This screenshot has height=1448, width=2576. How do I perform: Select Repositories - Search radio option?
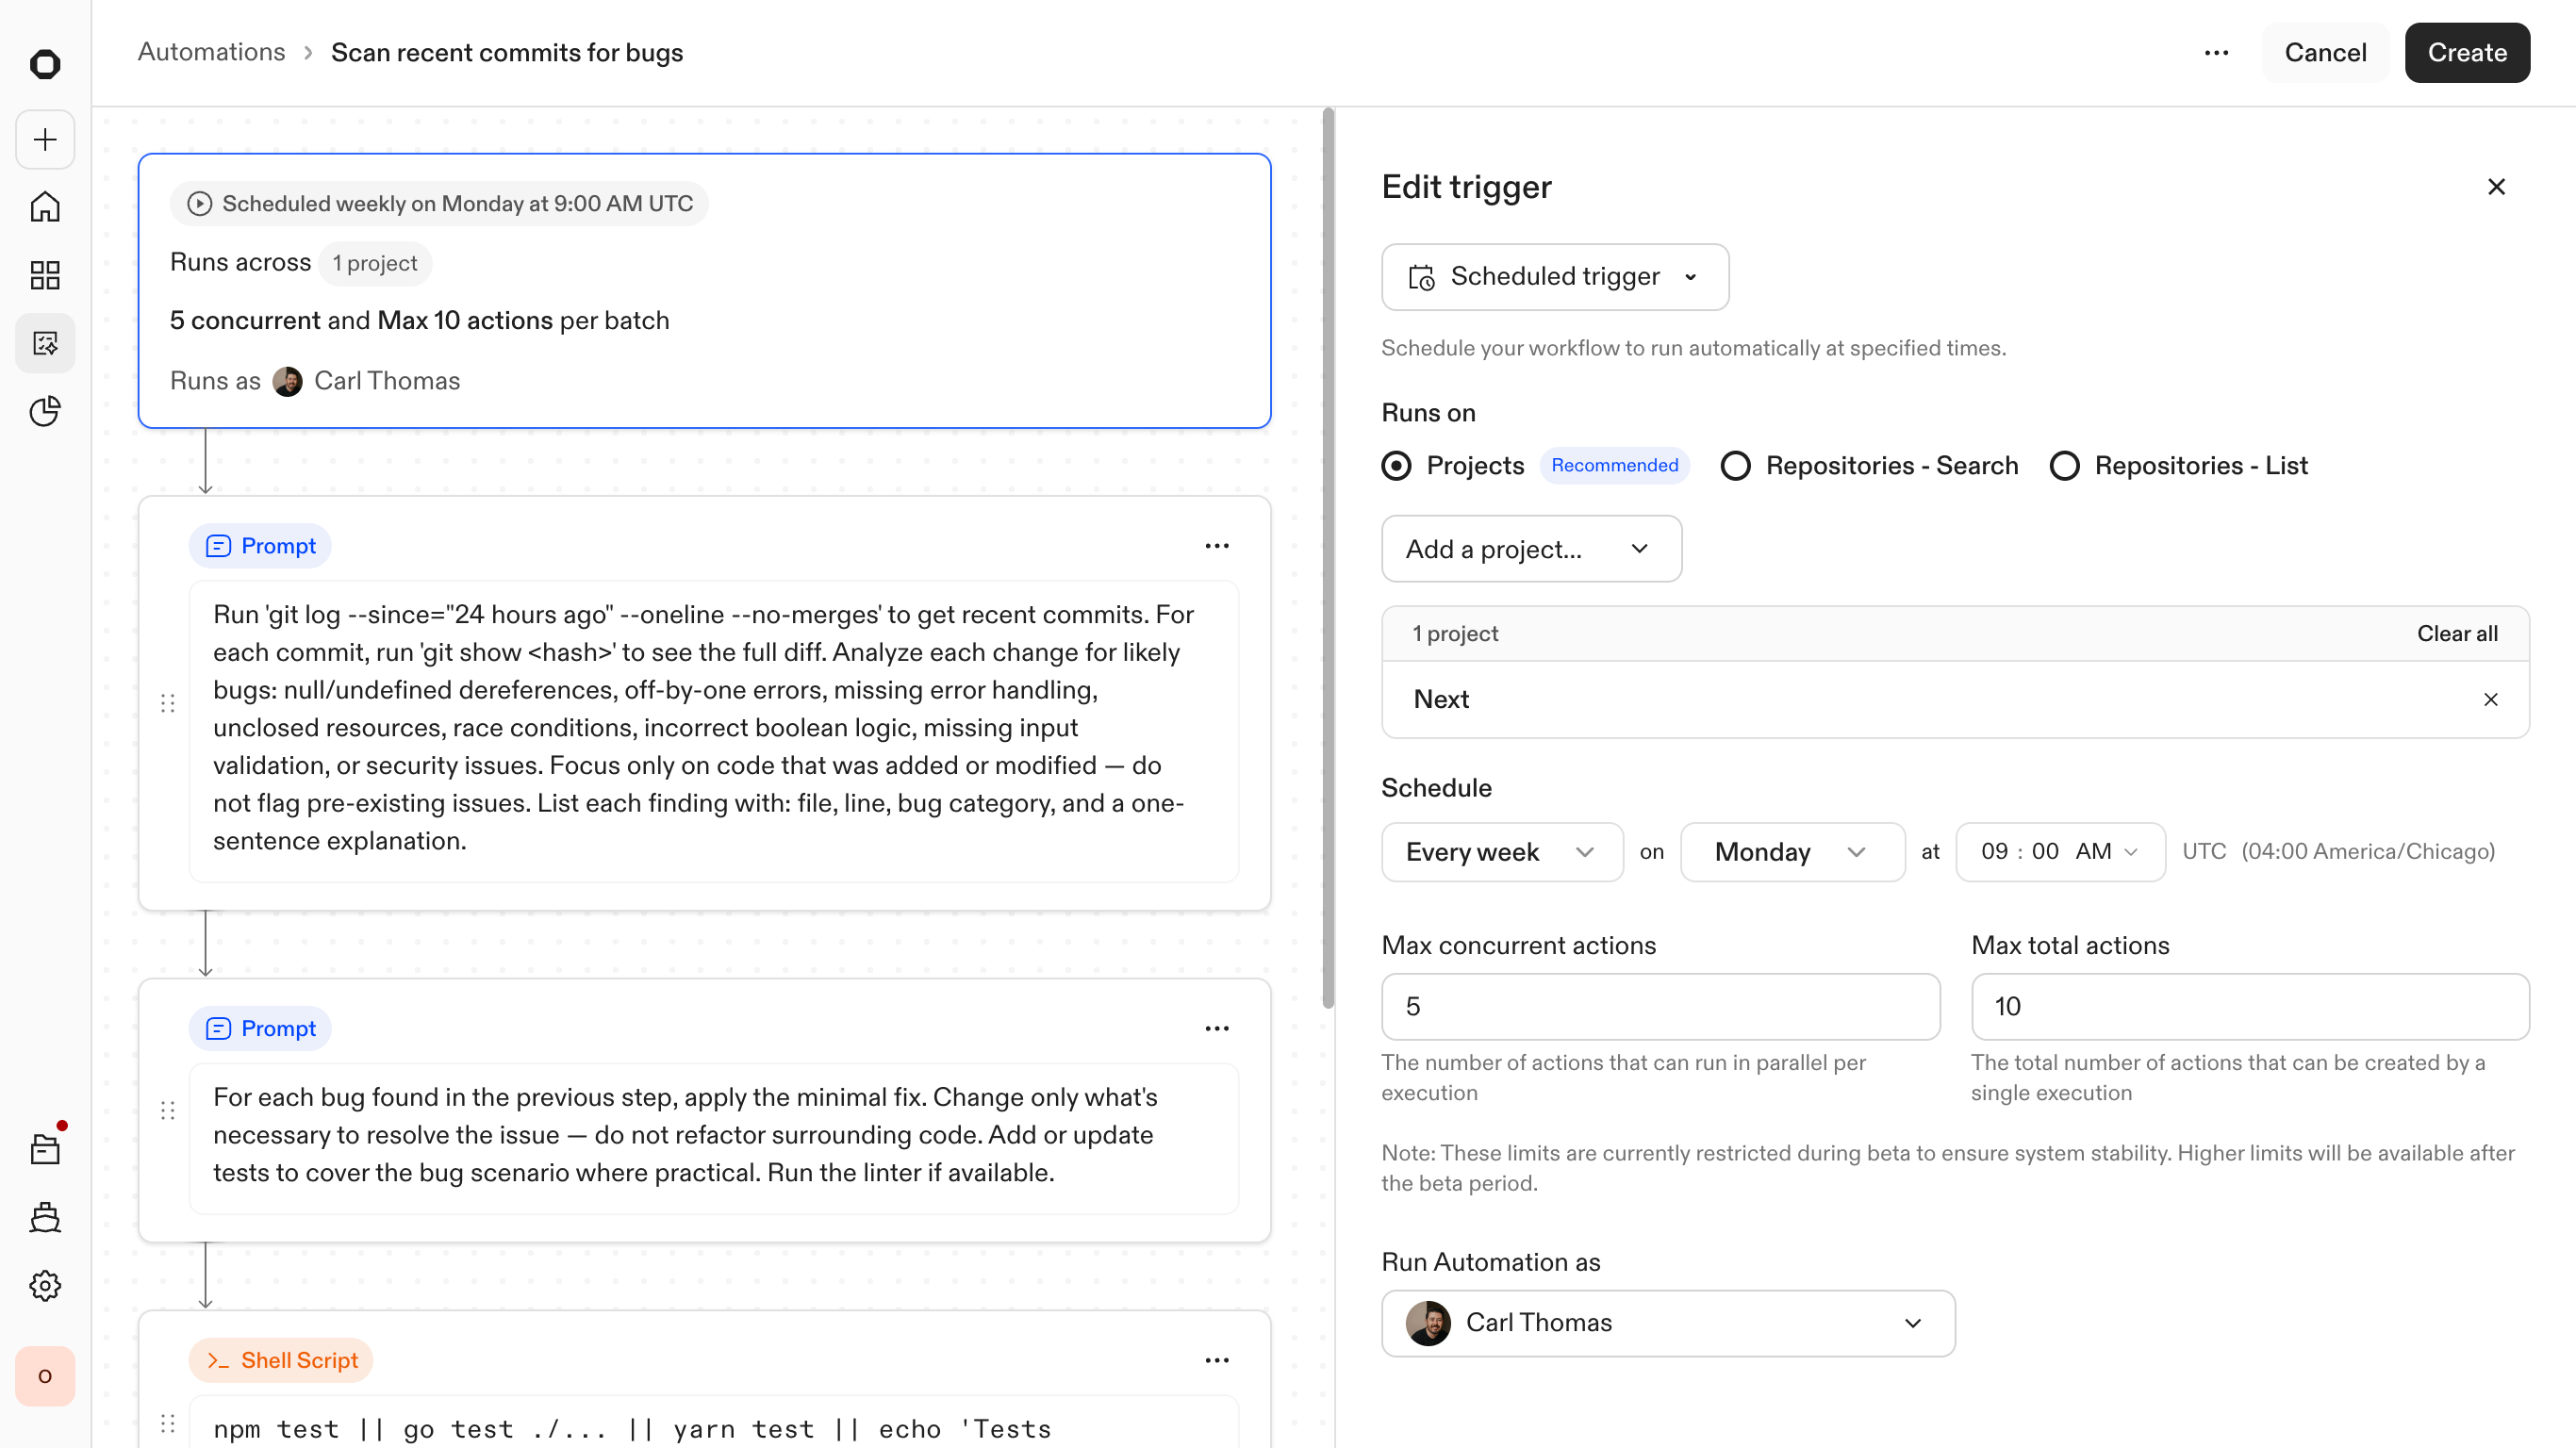1735,466
